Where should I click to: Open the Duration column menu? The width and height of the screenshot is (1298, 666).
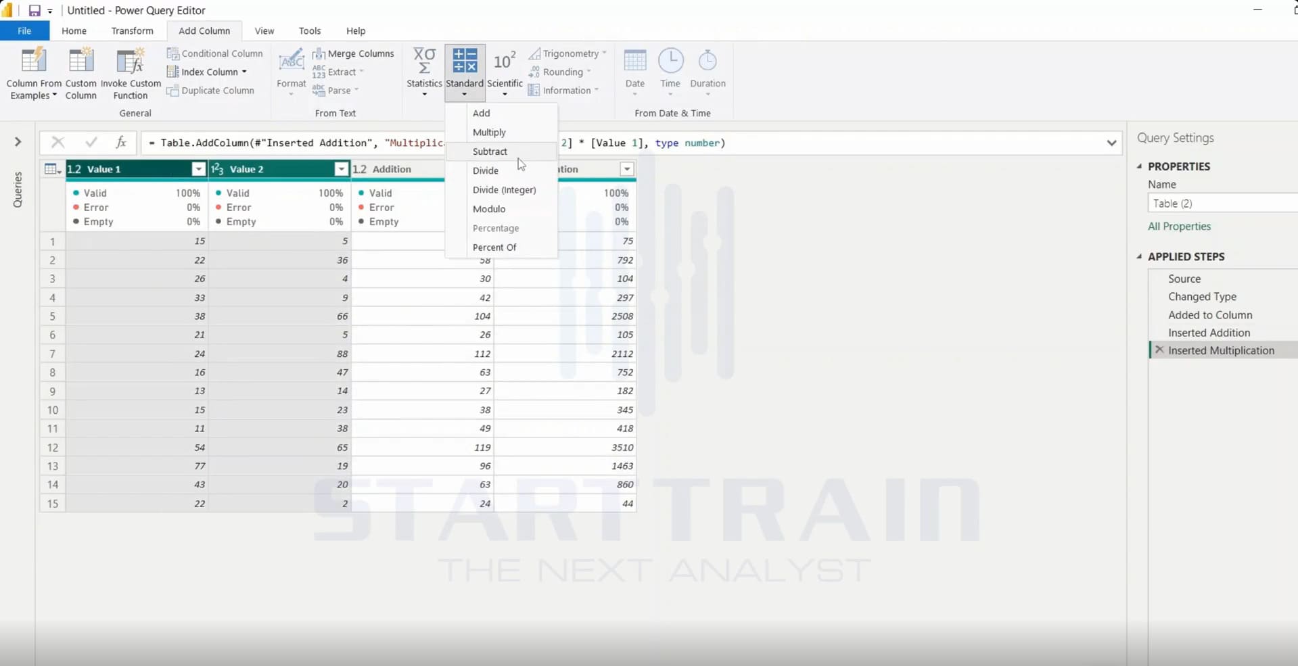tap(708, 72)
